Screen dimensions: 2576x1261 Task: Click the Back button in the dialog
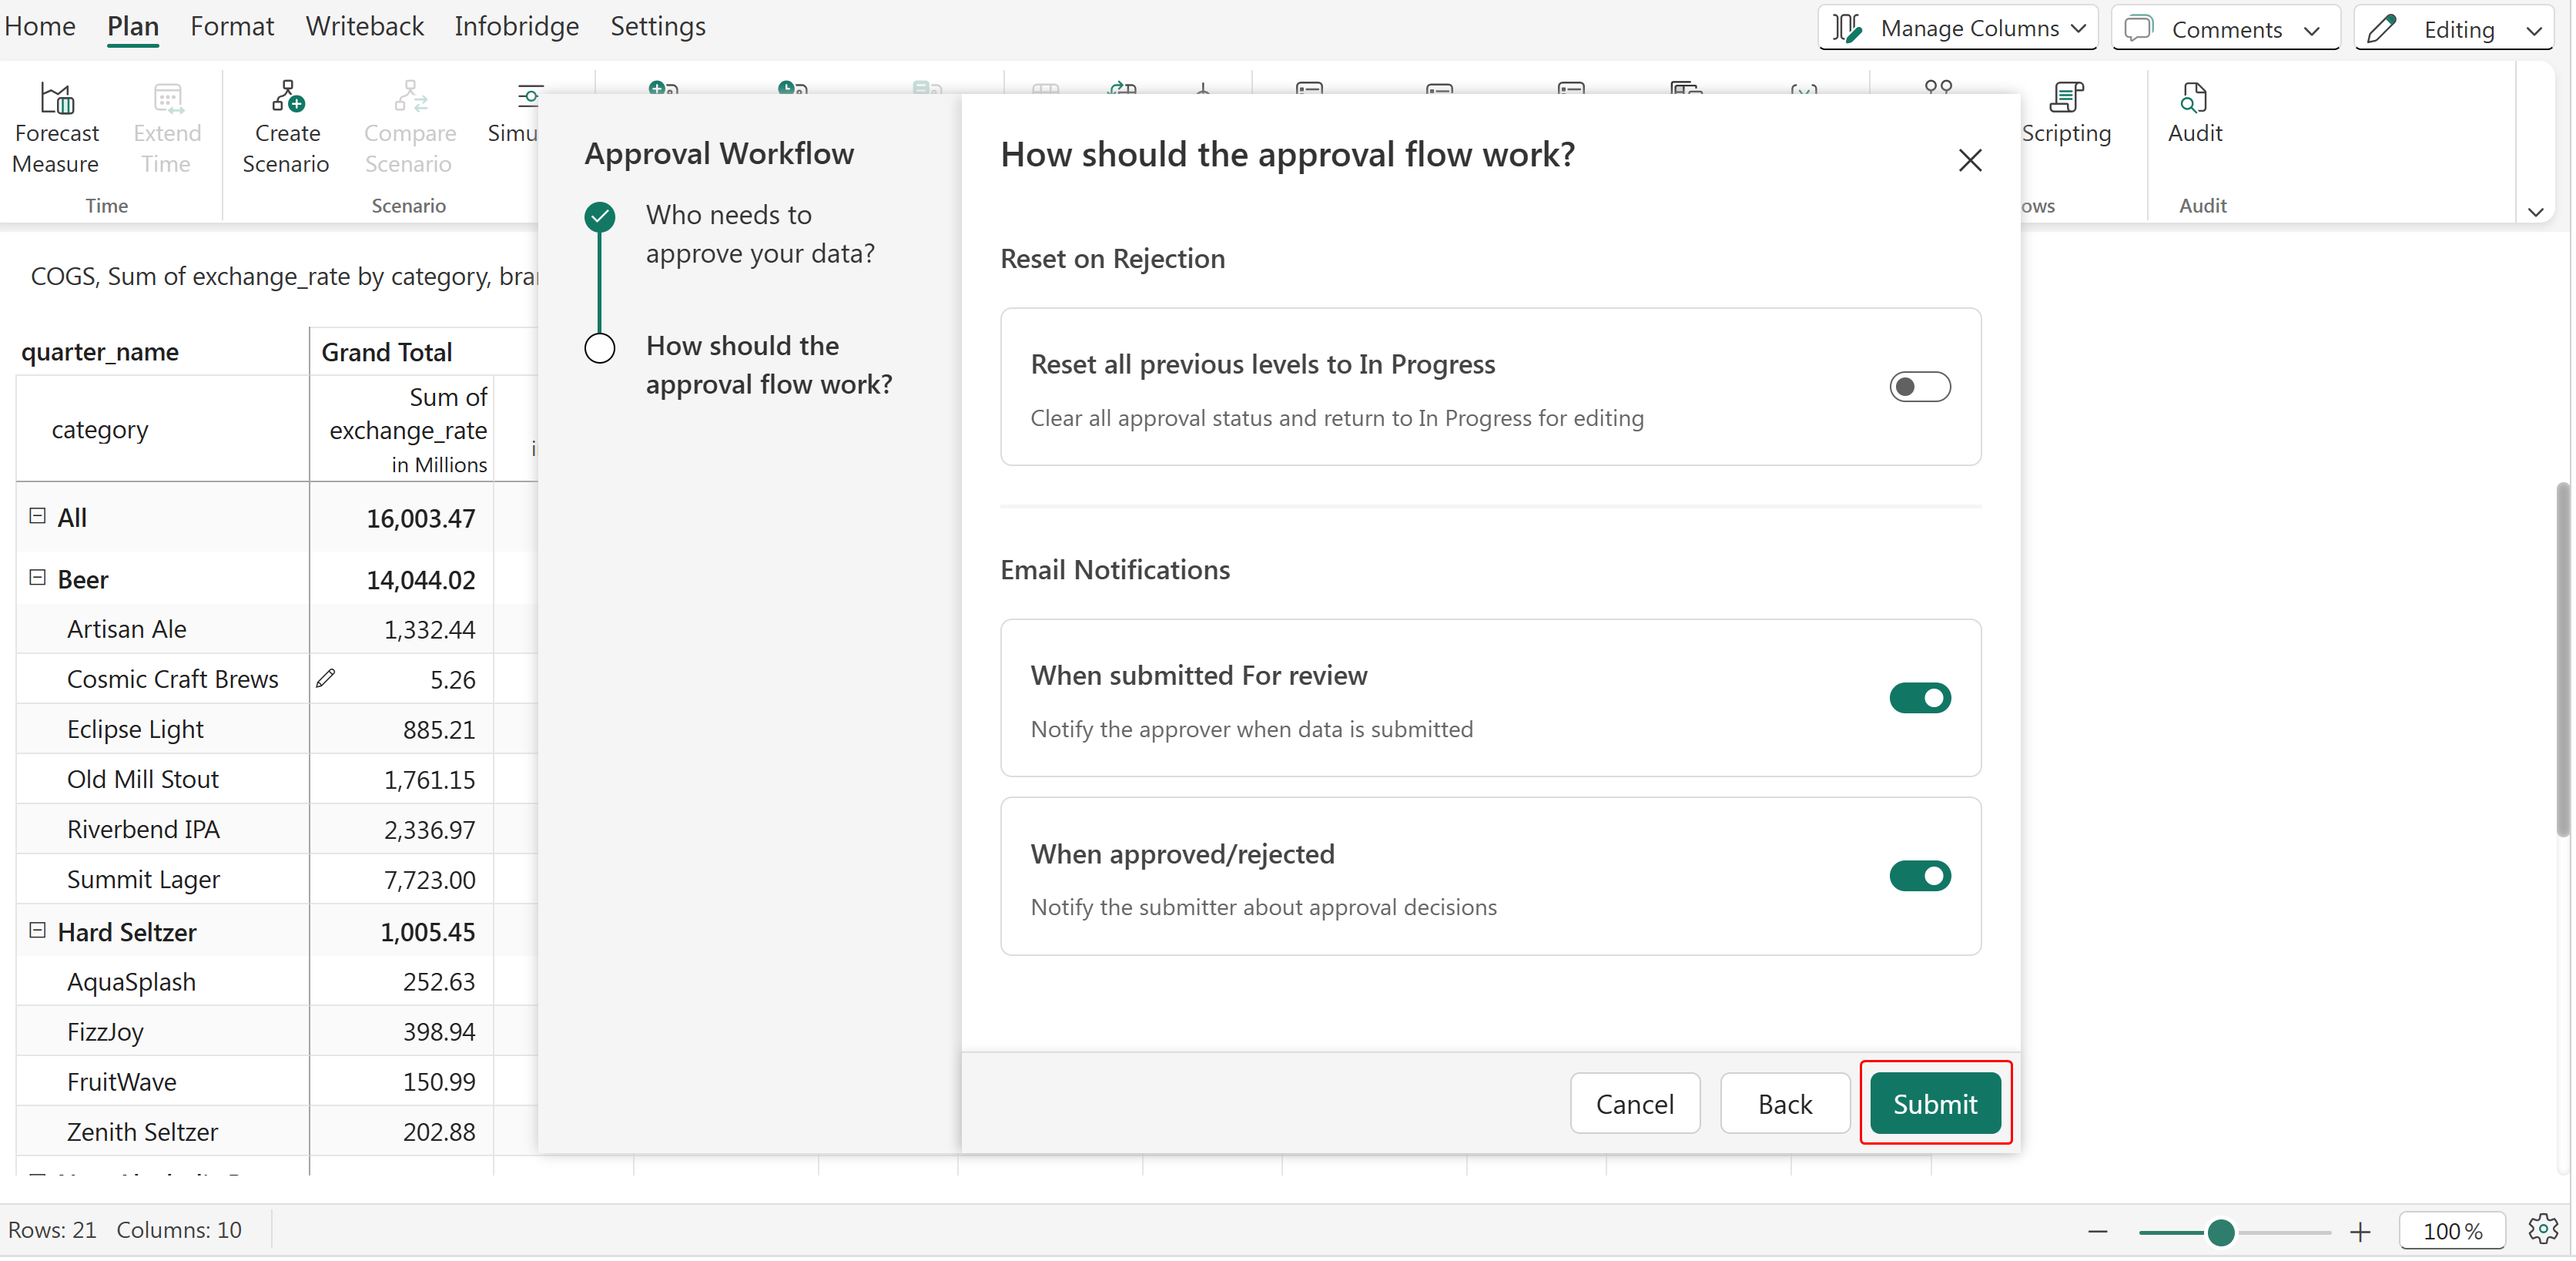pyautogui.click(x=1784, y=1103)
